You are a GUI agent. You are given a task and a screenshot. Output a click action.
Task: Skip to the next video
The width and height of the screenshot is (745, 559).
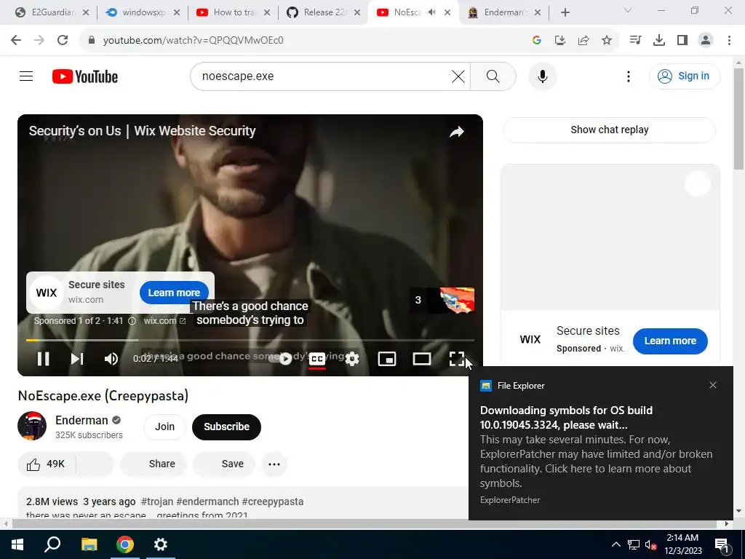click(77, 359)
